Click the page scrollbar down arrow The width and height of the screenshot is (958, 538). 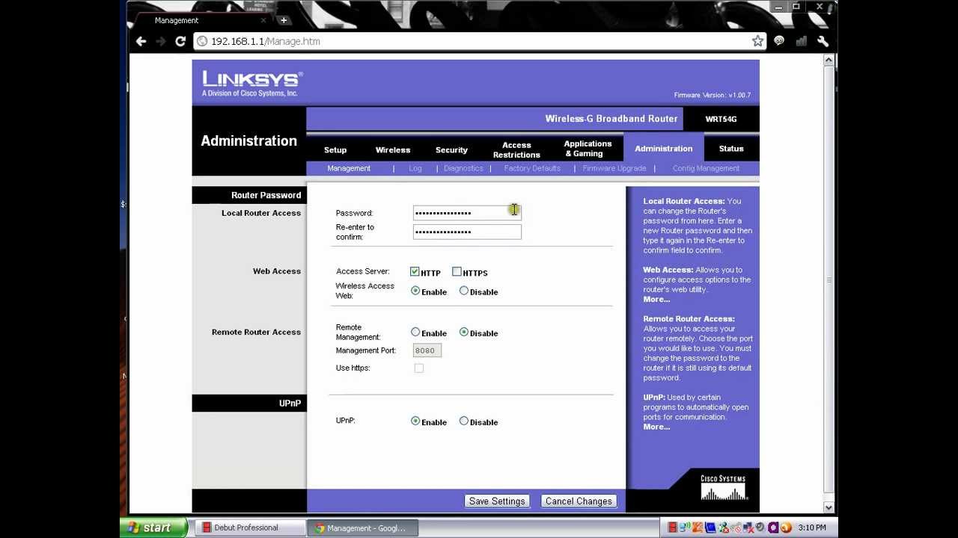click(x=829, y=508)
